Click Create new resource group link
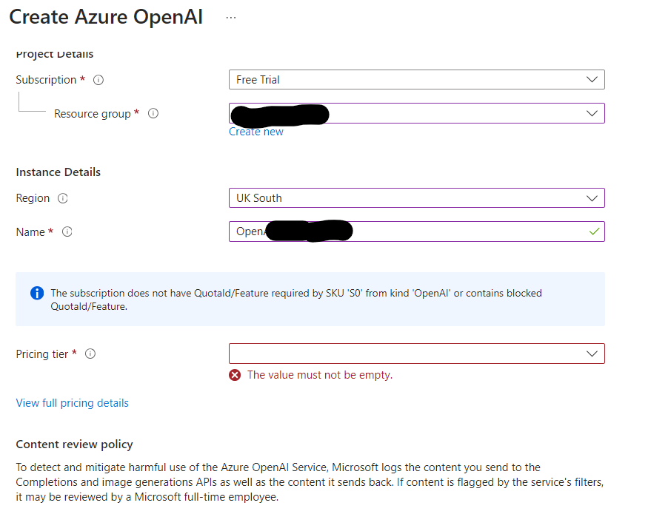This screenshot has width=648, height=514. pyautogui.click(x=256, y=132)
